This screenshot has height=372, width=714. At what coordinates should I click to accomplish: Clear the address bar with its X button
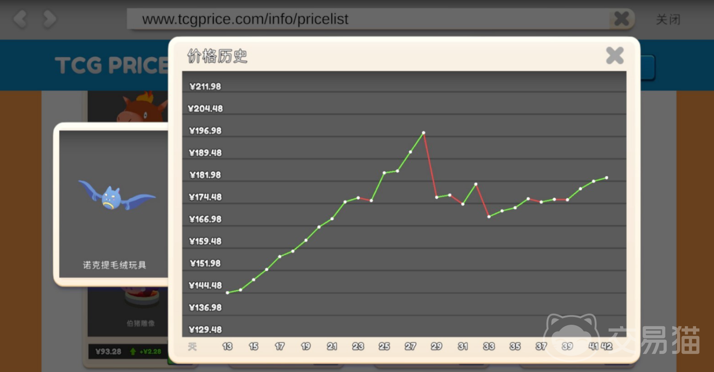[x=622, y=19]
